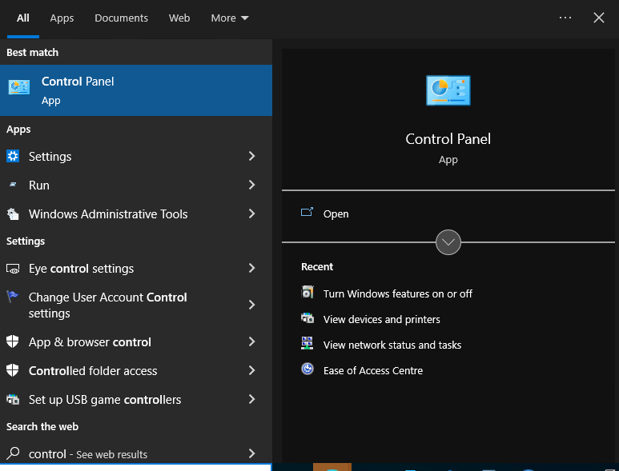Click the Eye control settings icon
The height and width of the screenshot is (471, 619).
coord(13,269)
